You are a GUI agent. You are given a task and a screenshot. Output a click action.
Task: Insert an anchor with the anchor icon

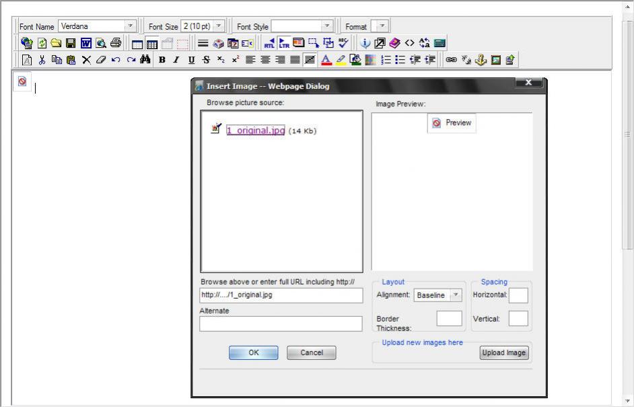tap(481, 60)
